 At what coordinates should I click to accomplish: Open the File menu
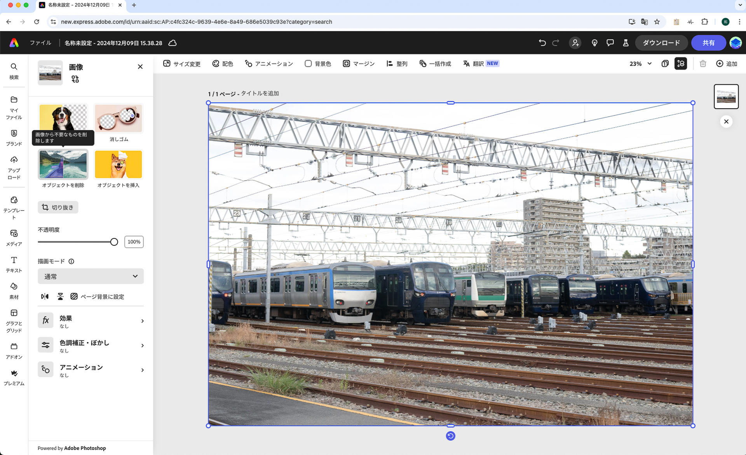point(40,43)
